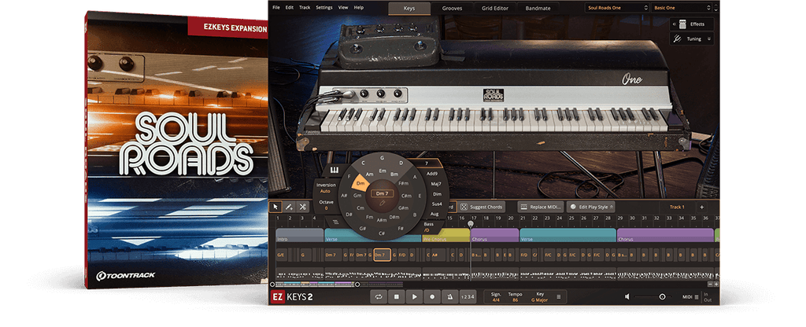806x327 pixels.
Task: Change Octave 0 setting
Action: tap(326, 205)
